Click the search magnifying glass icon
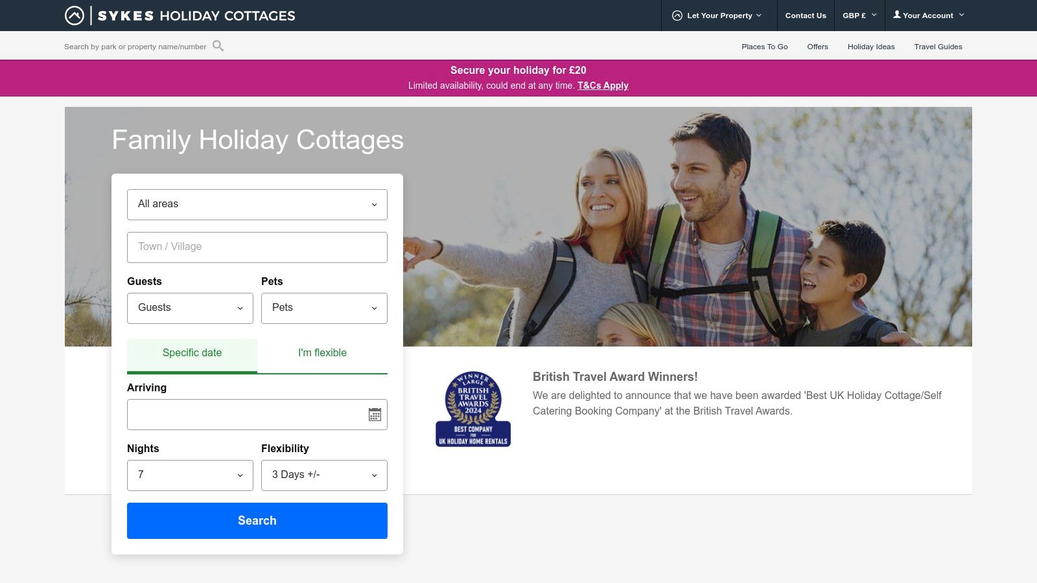 [218, 46]
